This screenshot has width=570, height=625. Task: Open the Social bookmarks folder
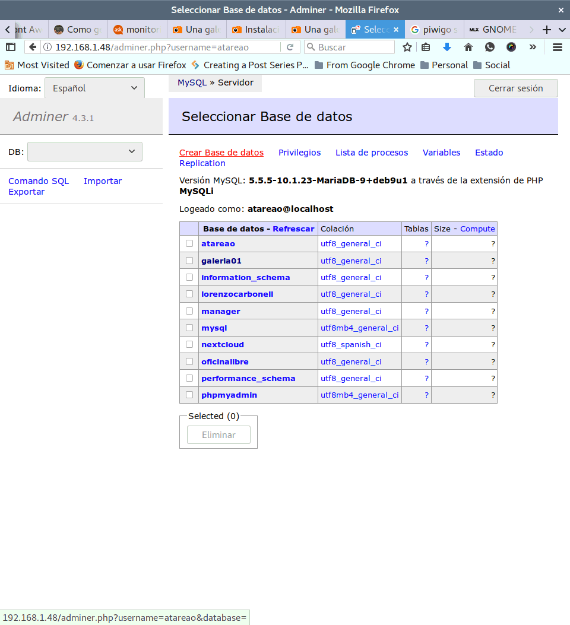point(492,65)
